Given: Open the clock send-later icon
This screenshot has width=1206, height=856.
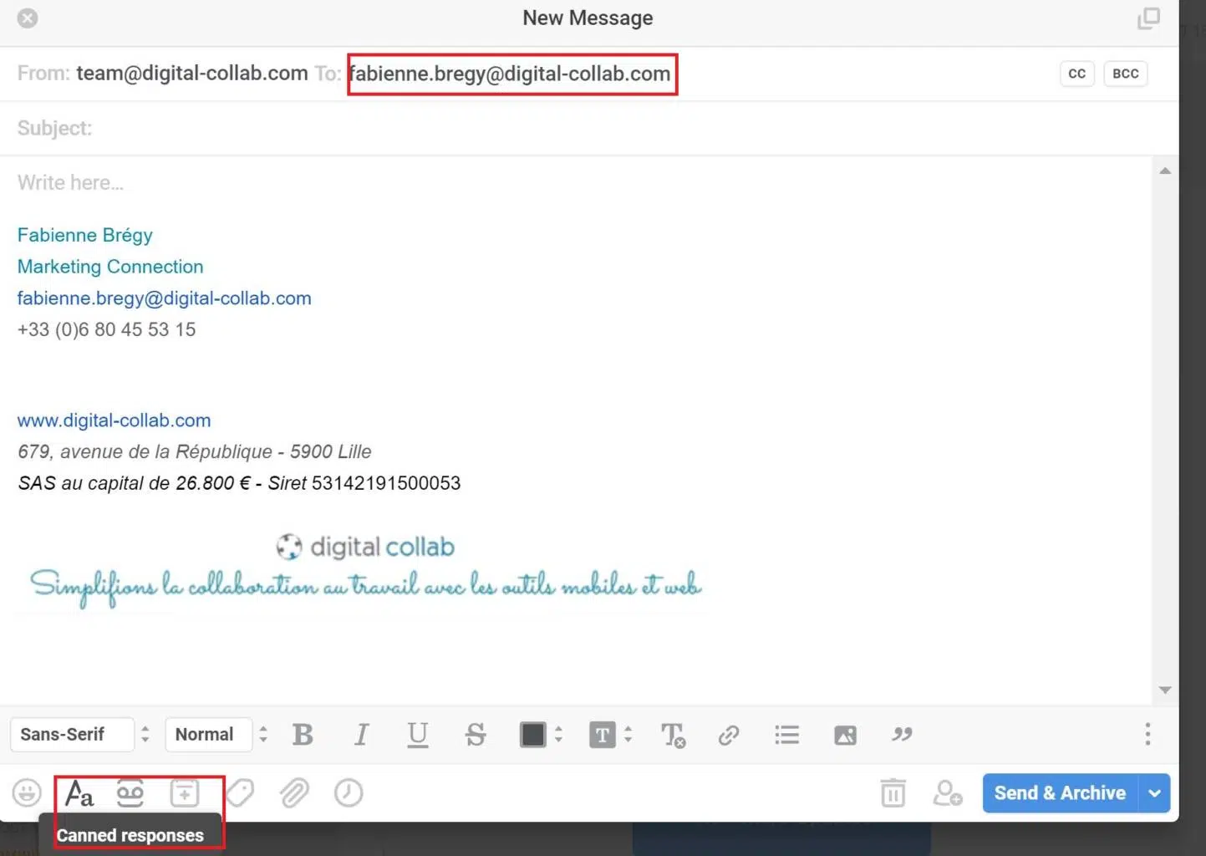Looking at the screenshot, I should click(x=349, y=792).
